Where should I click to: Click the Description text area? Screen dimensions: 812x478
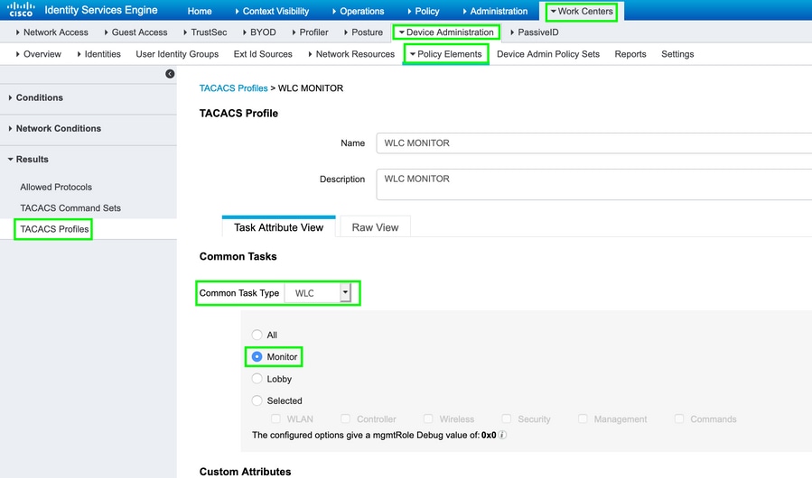pyautogui.click(x=594, y=184)
